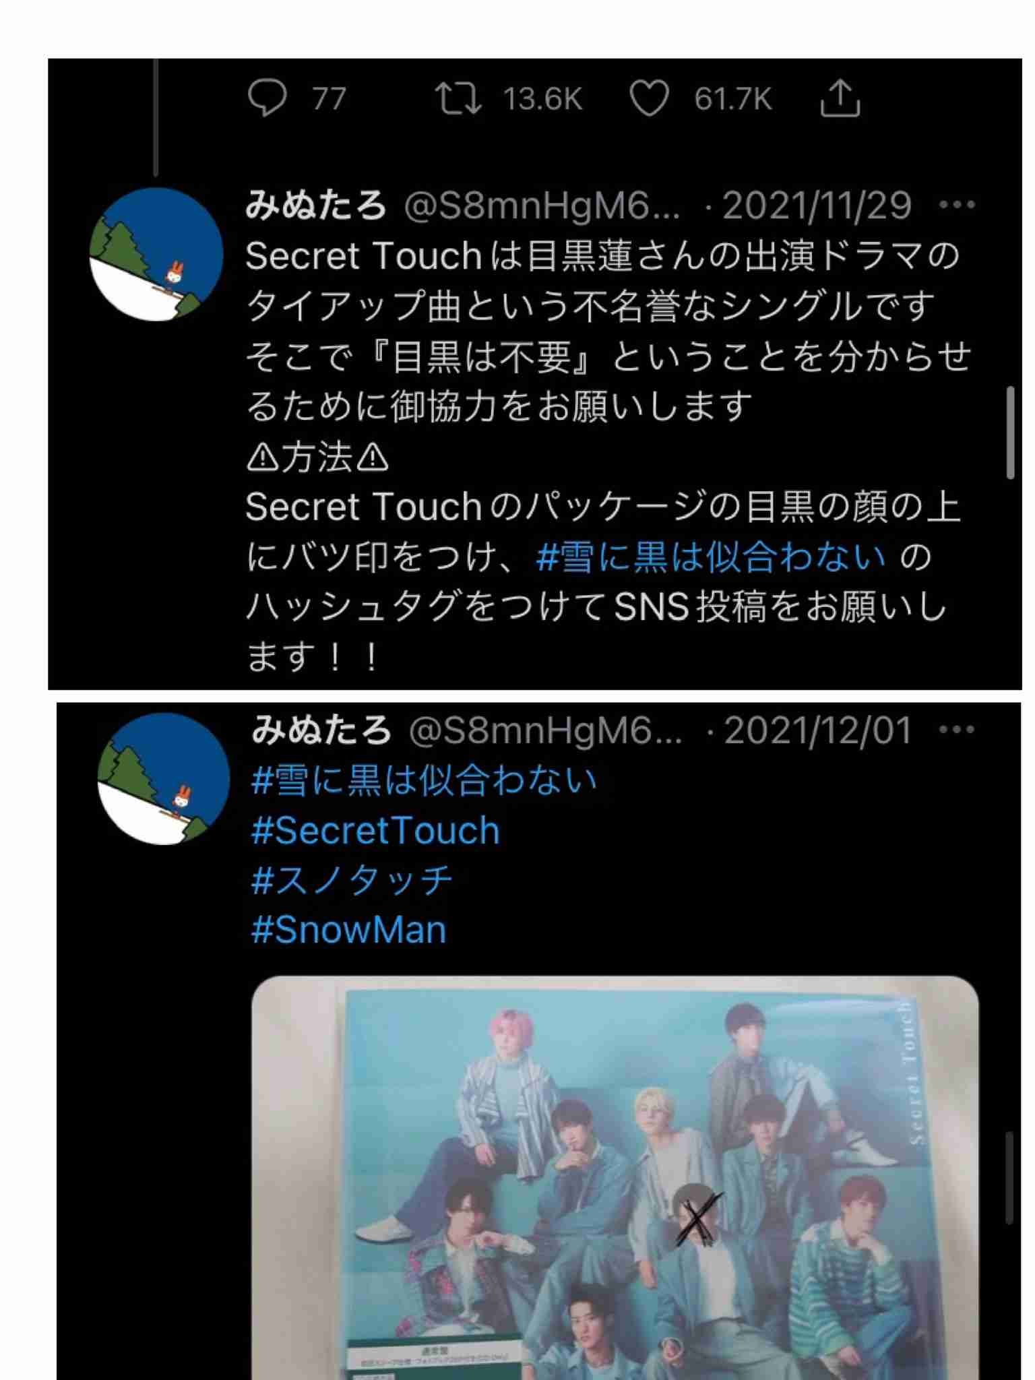Open more options on 2021/11/29 tweet

[957, 204]
